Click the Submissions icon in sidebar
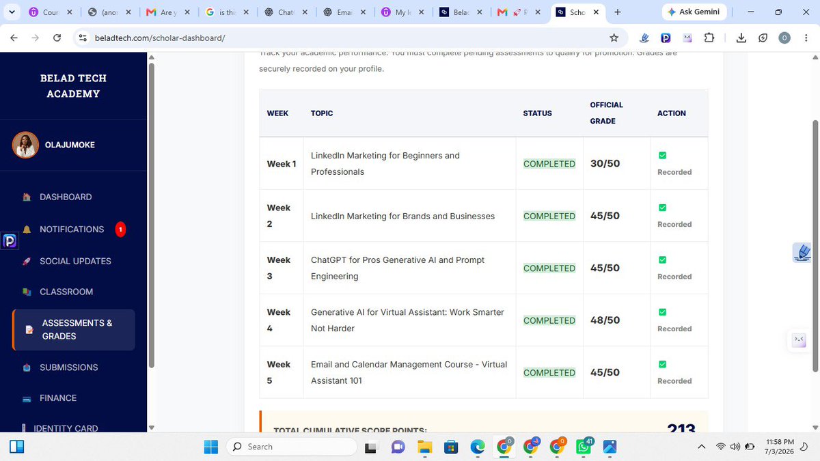The height and width of the screenshot is (461, 820). pos(27,367)
